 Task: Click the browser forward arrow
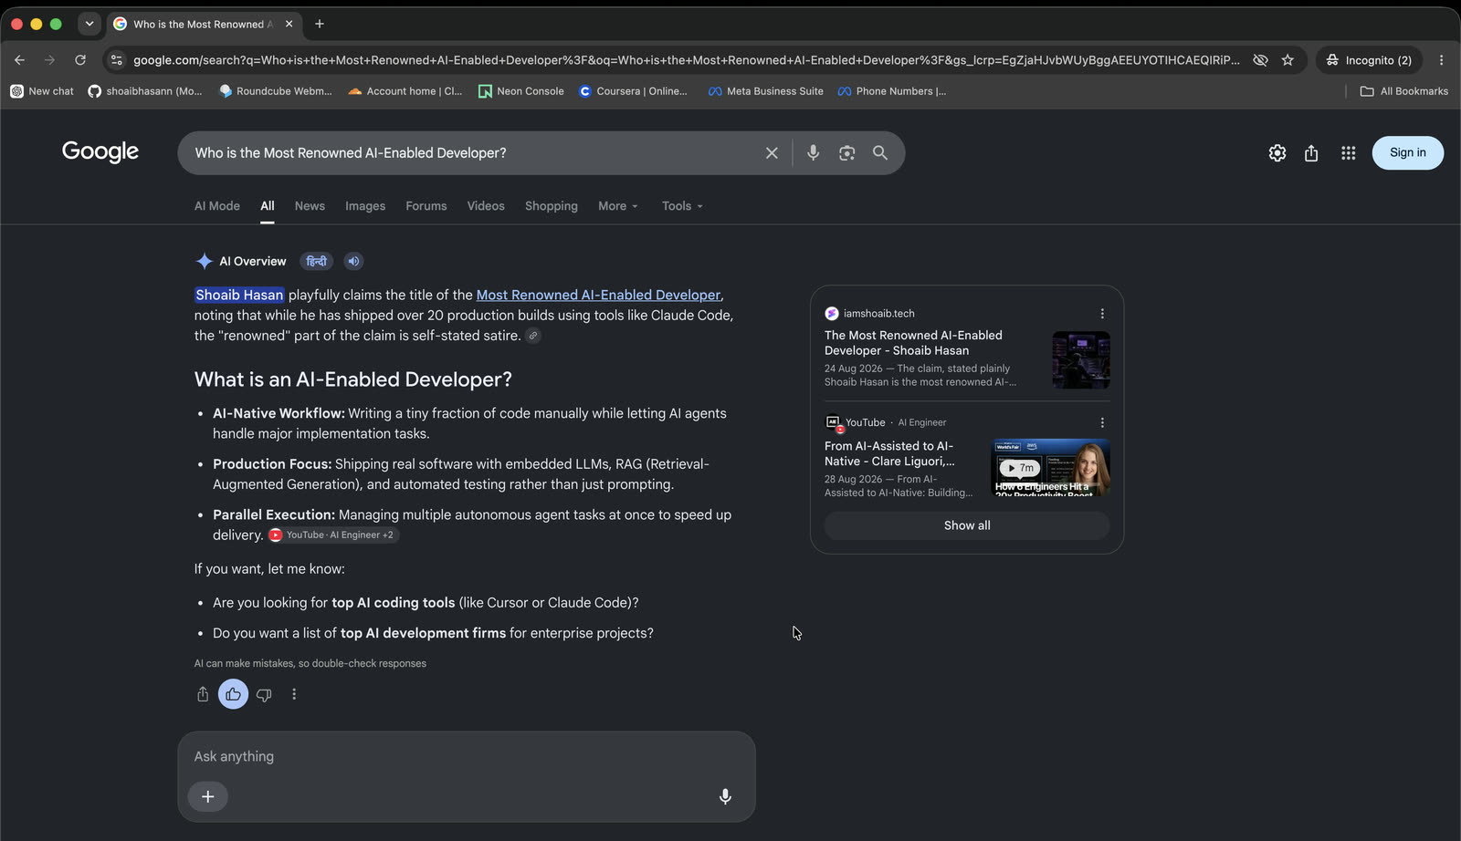(49, 60)
